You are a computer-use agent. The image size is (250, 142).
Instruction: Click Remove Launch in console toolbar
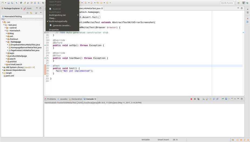coord(195,99)
